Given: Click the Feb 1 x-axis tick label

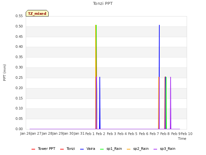Looking at the screenshot, I should coord(90,134).
